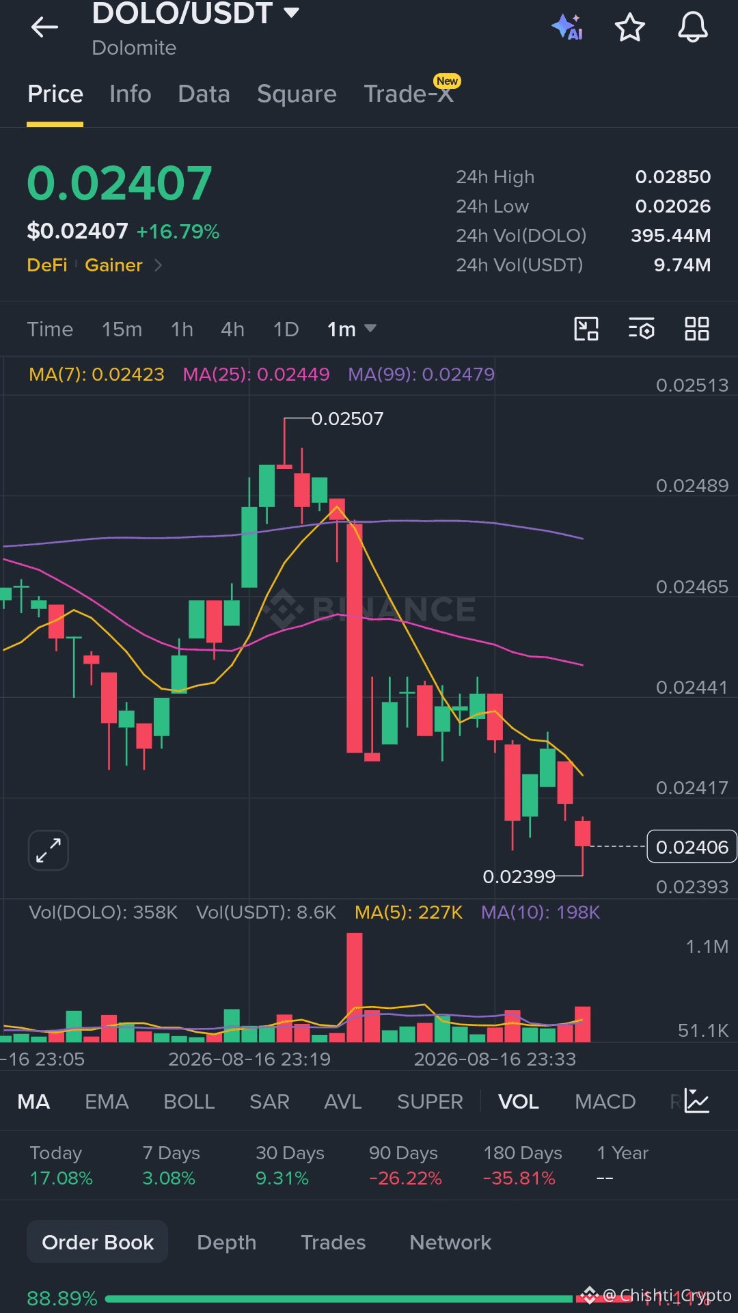The width and height of the screenshot is (738, 1313).
Task: Toggle the EMA indicator
Action: (107, 1101)
